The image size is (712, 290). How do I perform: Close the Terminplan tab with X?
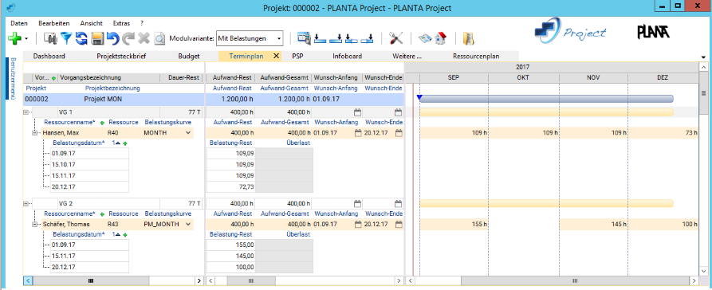pyautogui.click(x=276, y=57)
